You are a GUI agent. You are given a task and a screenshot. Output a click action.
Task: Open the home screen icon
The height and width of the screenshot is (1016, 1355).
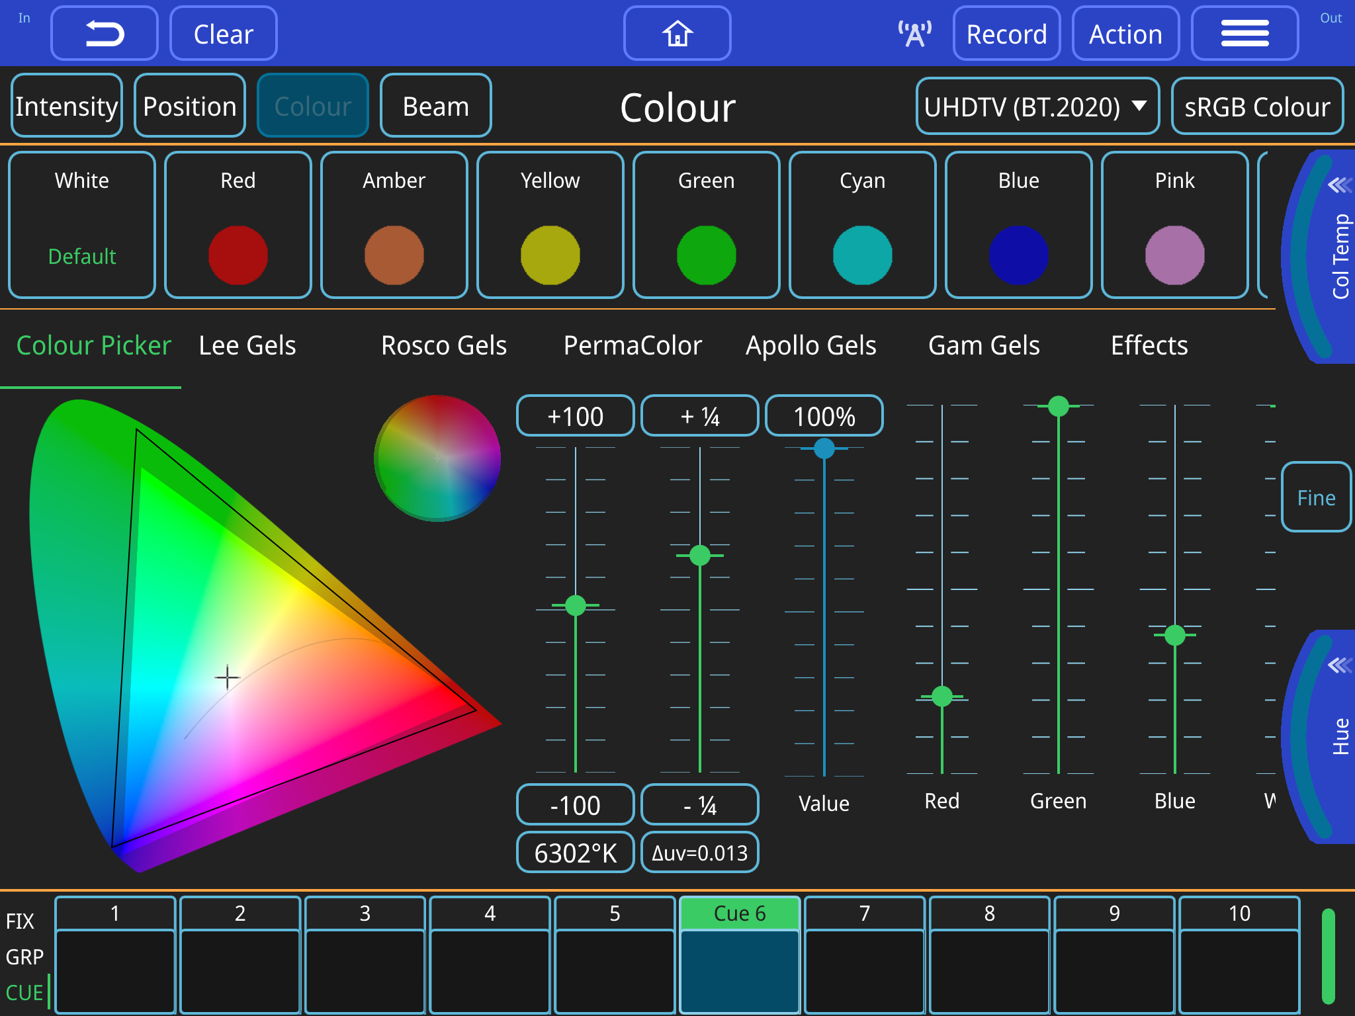(677, 32)
